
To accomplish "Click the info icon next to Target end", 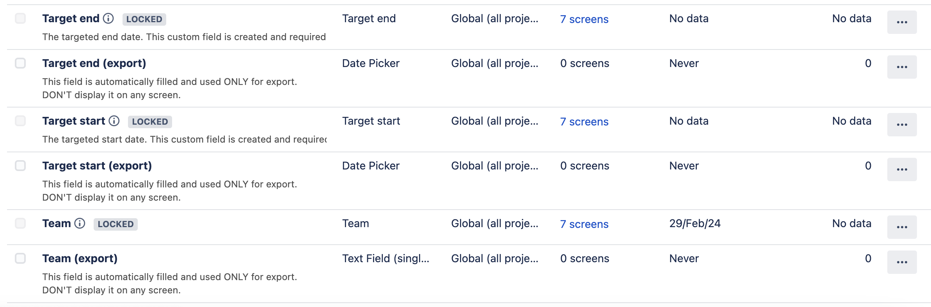I will pyautogui.click(x=108, y=18).
